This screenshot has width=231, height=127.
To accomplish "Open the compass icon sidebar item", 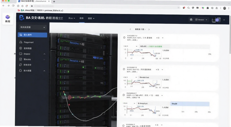I will tap(21, 65).
